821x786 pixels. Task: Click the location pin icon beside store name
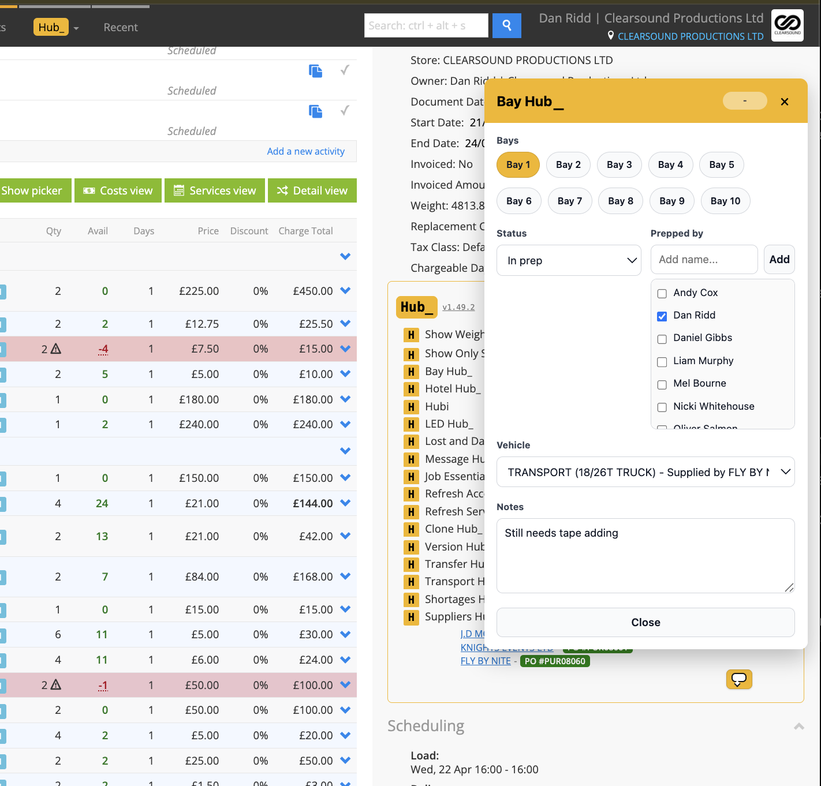coord(611,36)
